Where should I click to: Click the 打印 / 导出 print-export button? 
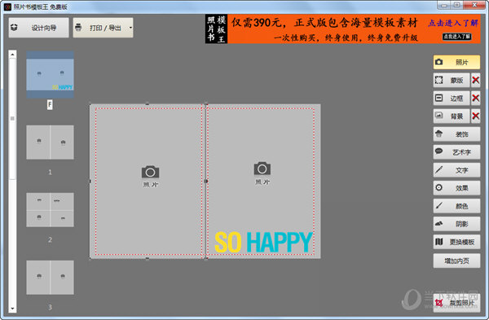coord(103,28)
